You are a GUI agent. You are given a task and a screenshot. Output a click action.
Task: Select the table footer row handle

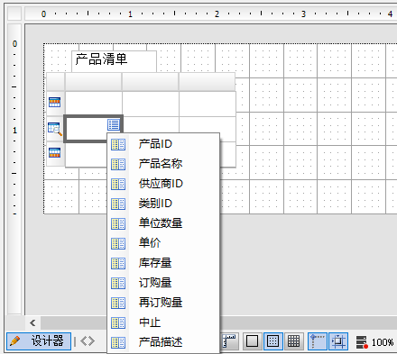pyautogui.click(x=55, y=153)
